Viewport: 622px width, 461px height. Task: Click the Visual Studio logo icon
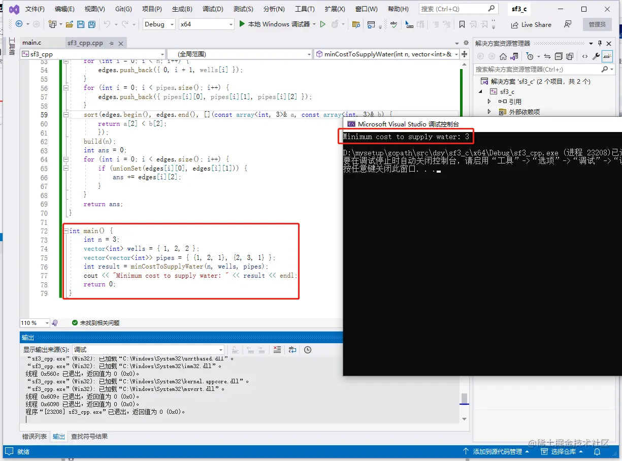coord(14,9)
